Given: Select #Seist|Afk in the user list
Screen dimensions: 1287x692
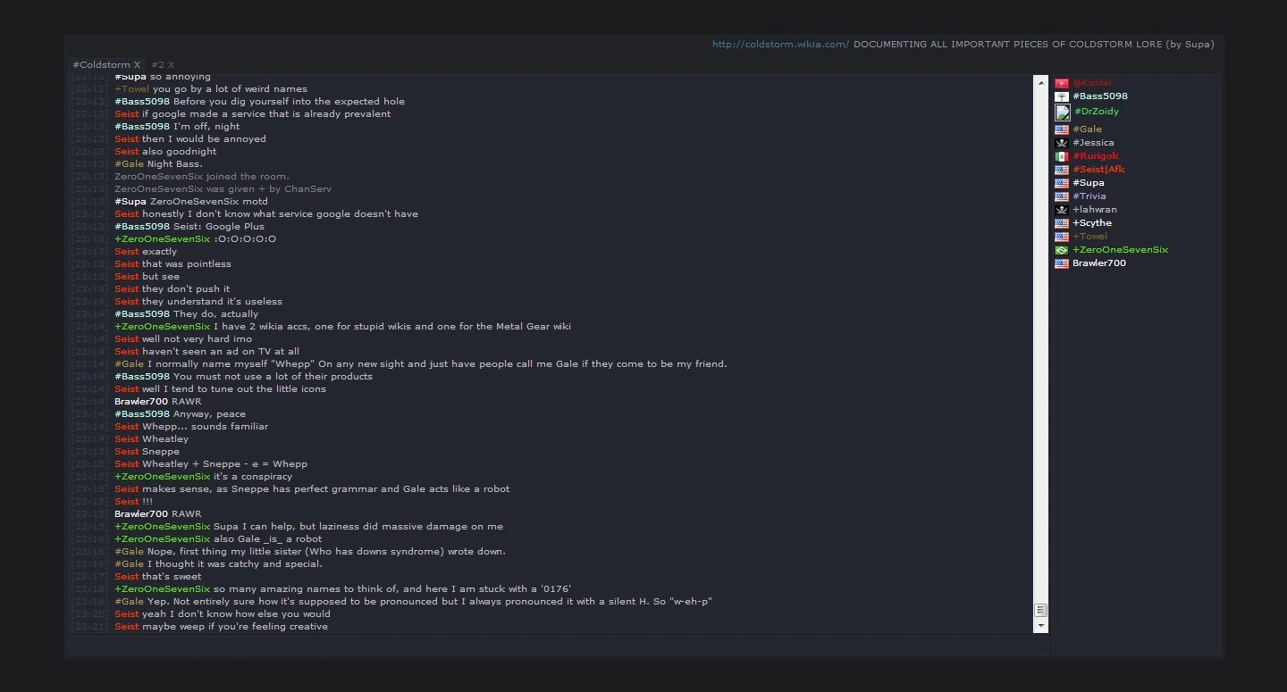Looking at the screenshot, I should 1098,170.
